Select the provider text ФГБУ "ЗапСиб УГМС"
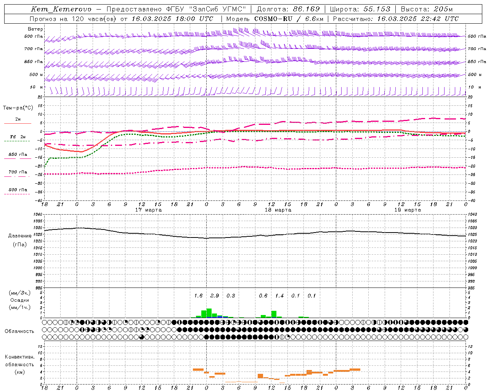Viewport: 488px width, 391px height. [x=206, y=9]
